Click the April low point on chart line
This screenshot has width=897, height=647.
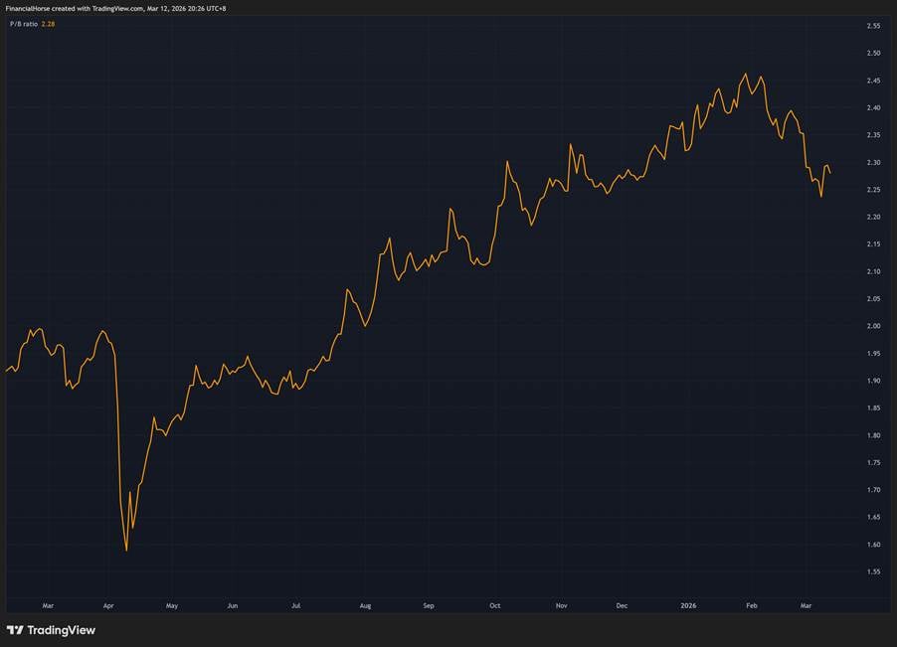pos(126,550)
